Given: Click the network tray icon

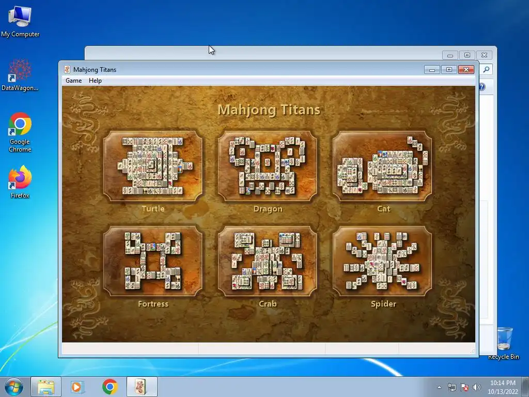Looking at the screenshot, I should coord(452,387).
